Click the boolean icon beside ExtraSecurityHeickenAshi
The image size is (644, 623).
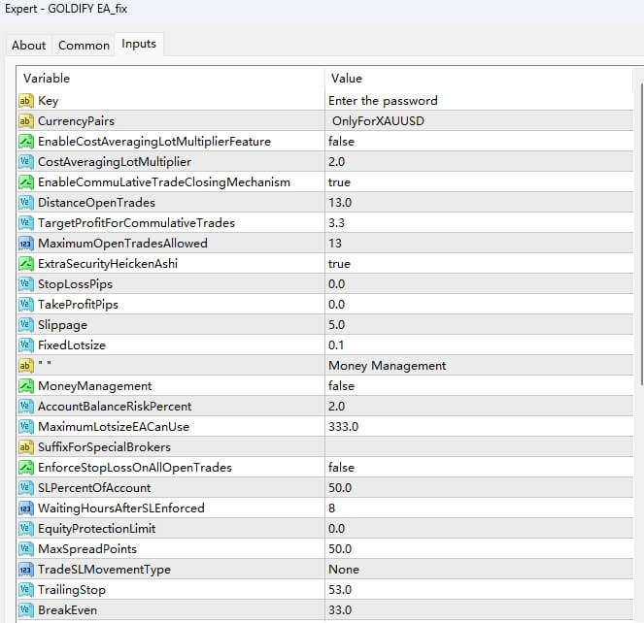[25, 264]
